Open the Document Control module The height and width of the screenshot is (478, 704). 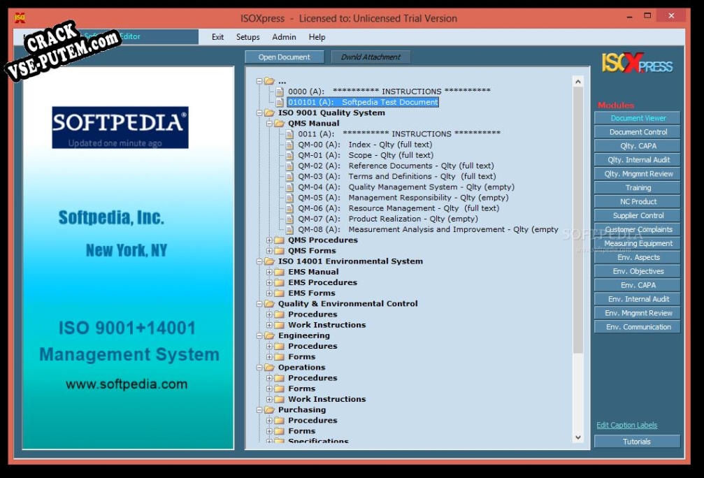637,132
